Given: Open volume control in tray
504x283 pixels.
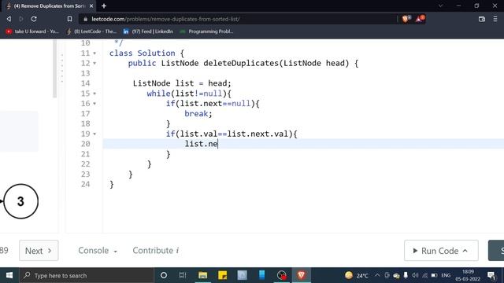Looking at the screenshot, I should 415,275.
